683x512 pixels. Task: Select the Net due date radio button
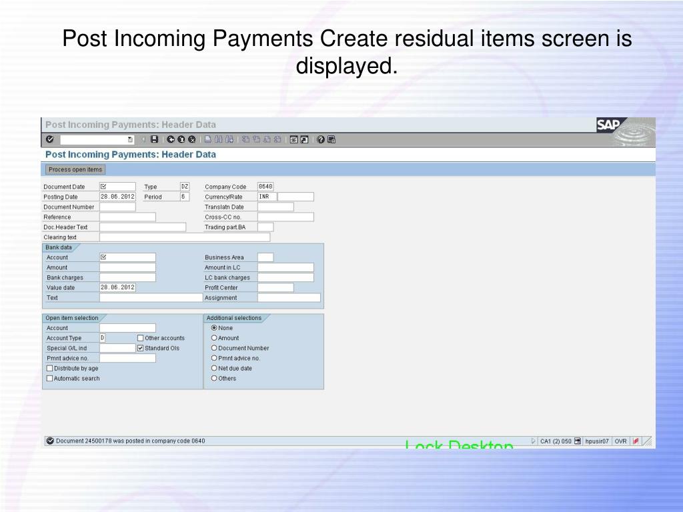pos(214,368)
